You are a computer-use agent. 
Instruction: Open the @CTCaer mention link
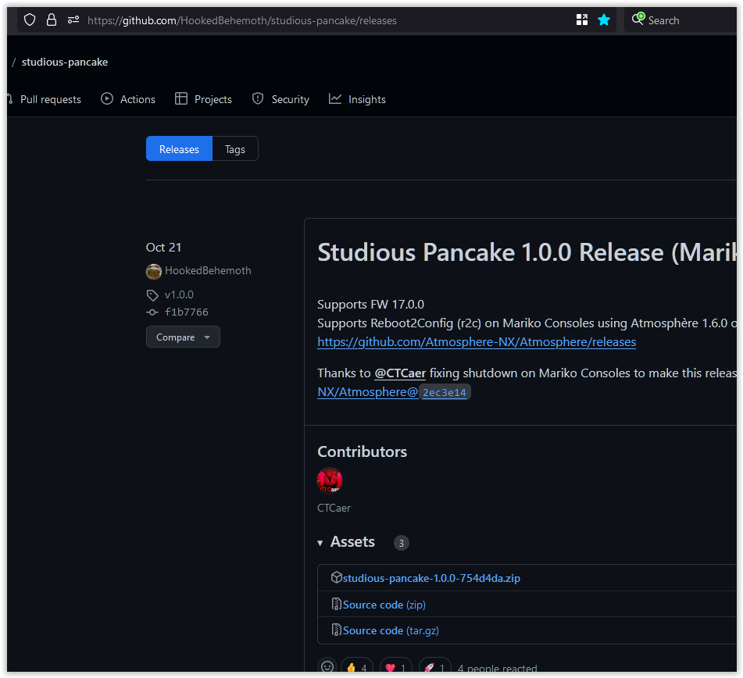(x=400, y=373)
